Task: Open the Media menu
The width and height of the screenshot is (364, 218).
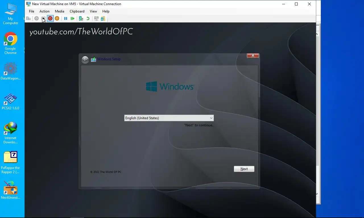Action: (59, 11)
